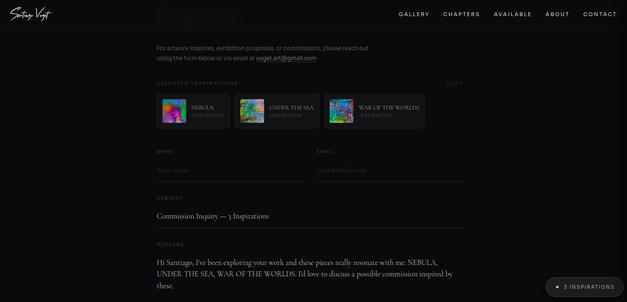This screenshot has width=627, height=302.
Task: Go to the Chapters section
Action: 461,14
